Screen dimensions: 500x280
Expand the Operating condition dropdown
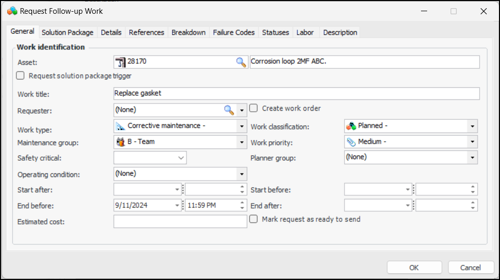click(x=242, y=174)
